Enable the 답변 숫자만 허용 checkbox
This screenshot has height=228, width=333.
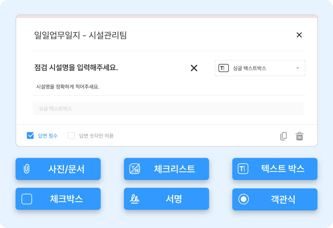tap(71, 136)
